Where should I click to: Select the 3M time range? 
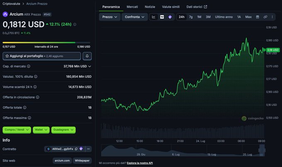click(x=208, y=17)
